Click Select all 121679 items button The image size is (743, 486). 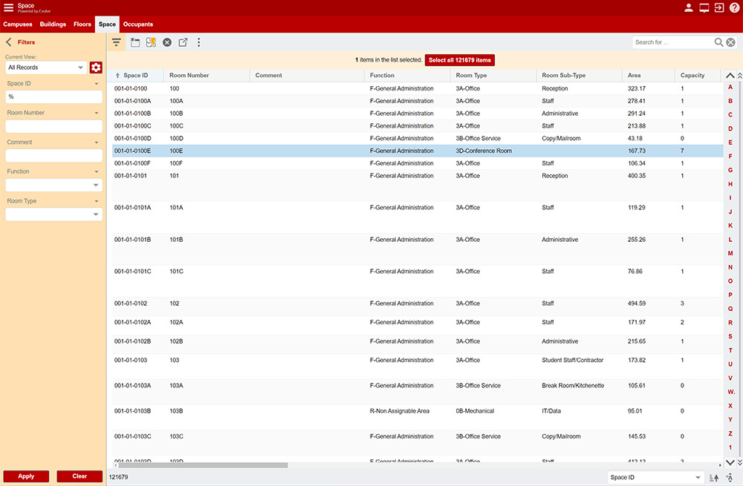coord(459,59)
